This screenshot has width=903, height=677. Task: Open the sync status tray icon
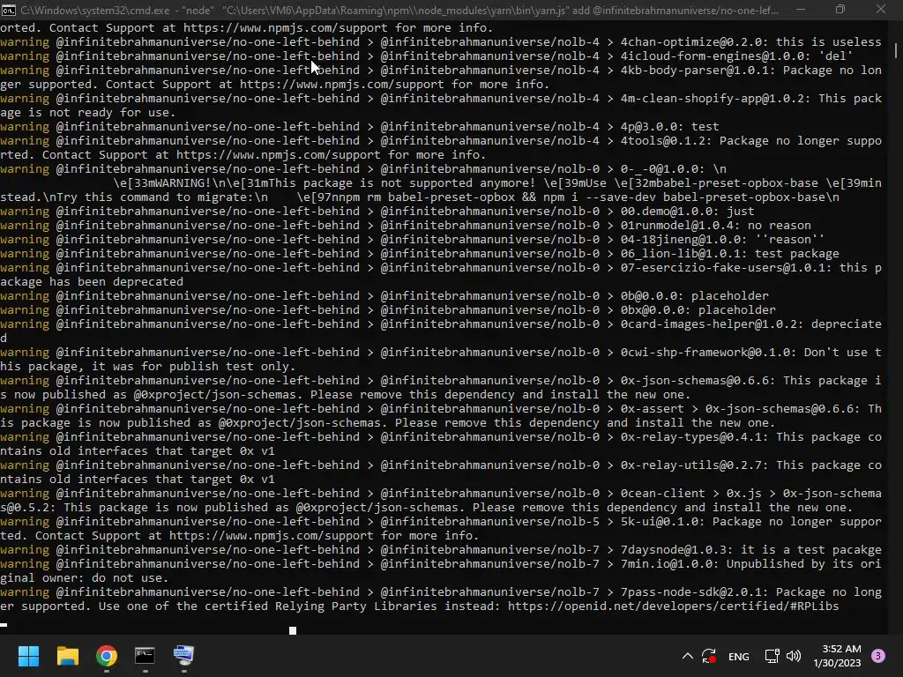pos(709,656)
